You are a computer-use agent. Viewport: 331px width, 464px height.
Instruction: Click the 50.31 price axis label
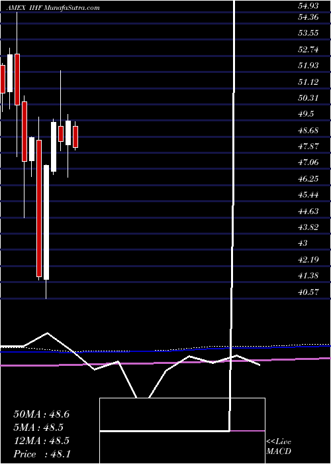[x=308, y=97]
